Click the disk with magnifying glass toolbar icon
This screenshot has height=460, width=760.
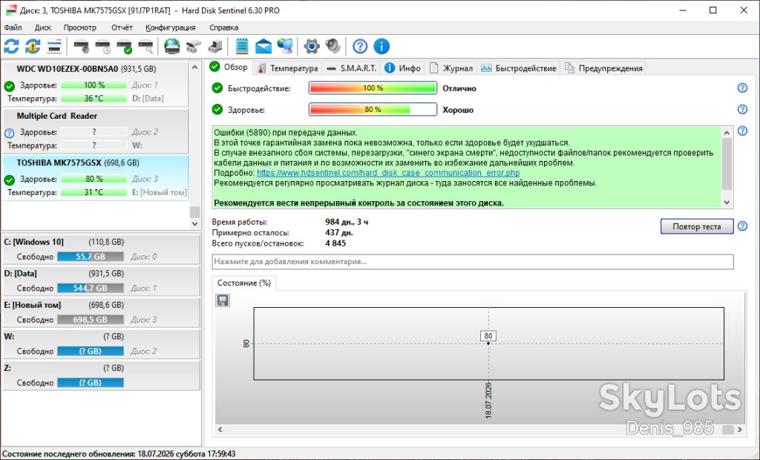click(145, 47)
